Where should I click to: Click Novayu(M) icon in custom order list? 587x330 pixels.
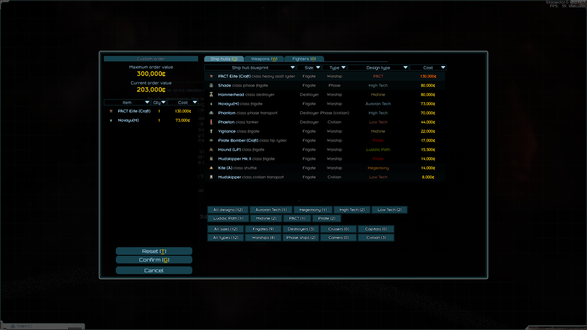(111, 120)
